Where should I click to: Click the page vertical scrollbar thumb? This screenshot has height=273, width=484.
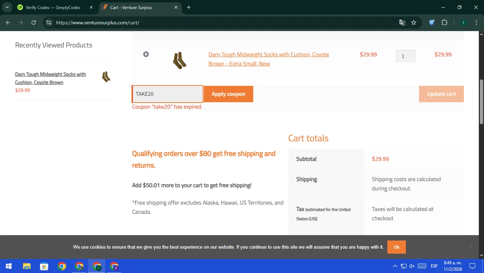481,102
